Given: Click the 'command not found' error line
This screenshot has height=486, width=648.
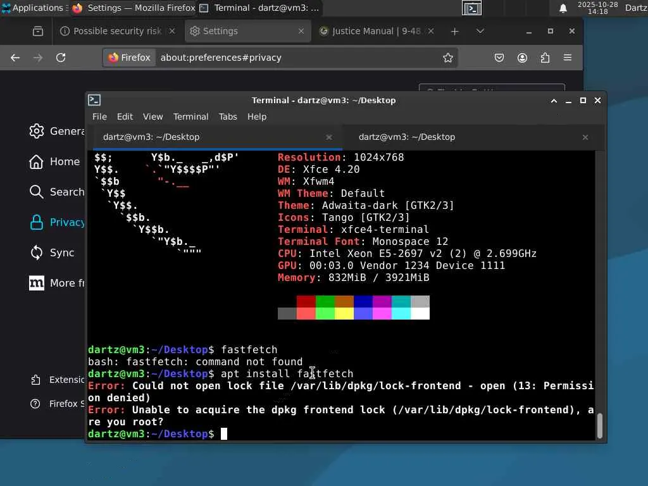Looking at the screenshot, I should click(196, 361).
